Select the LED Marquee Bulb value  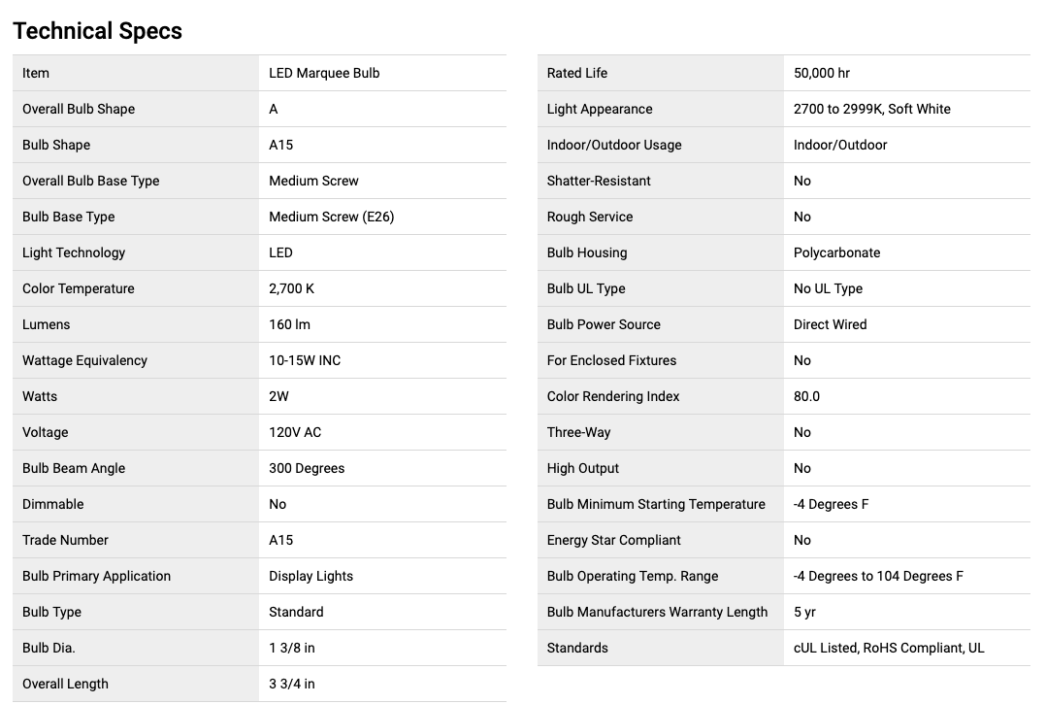pos(324,73)
